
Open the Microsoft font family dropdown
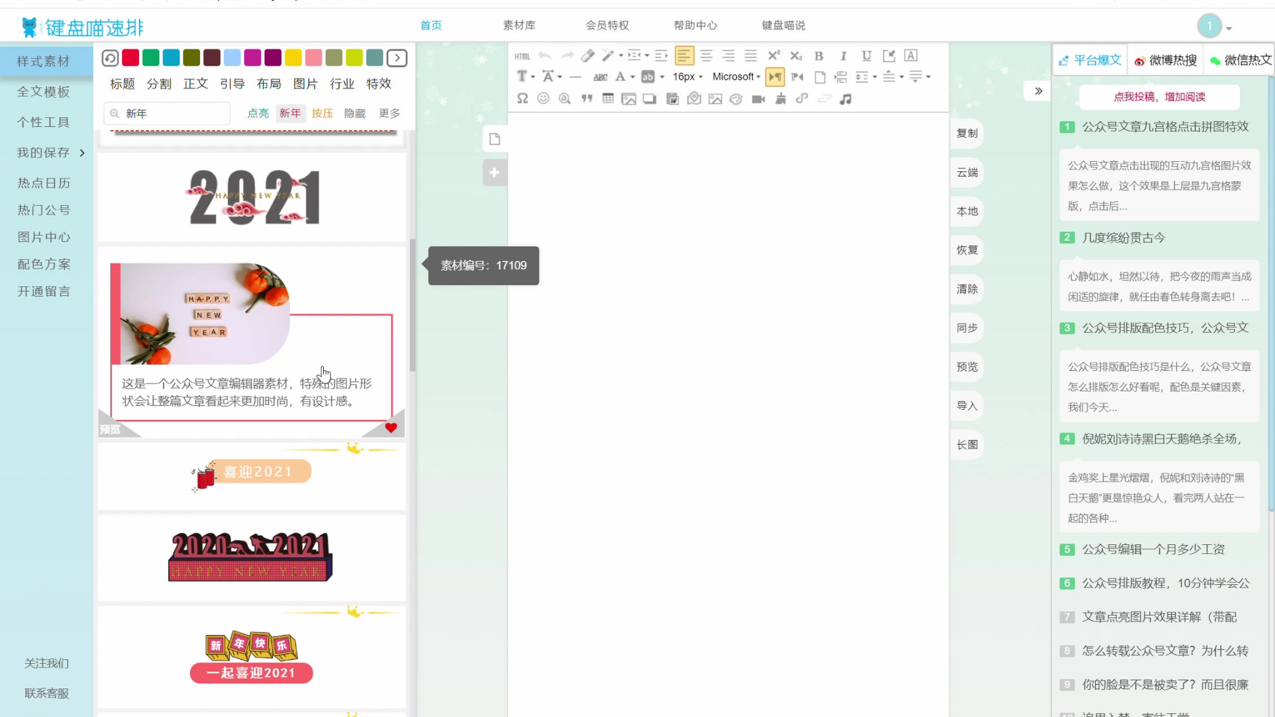(736, 76)
